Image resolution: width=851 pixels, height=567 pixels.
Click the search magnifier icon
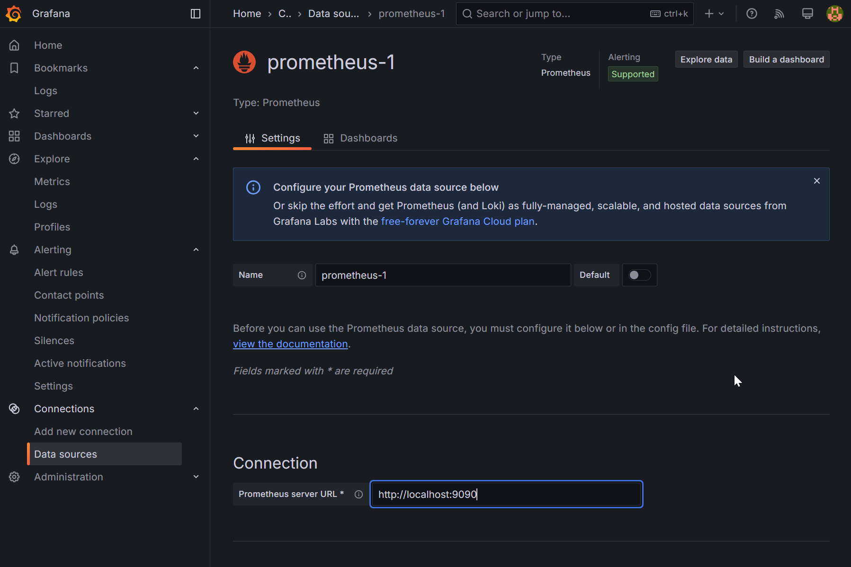click(x=467, y=14)
